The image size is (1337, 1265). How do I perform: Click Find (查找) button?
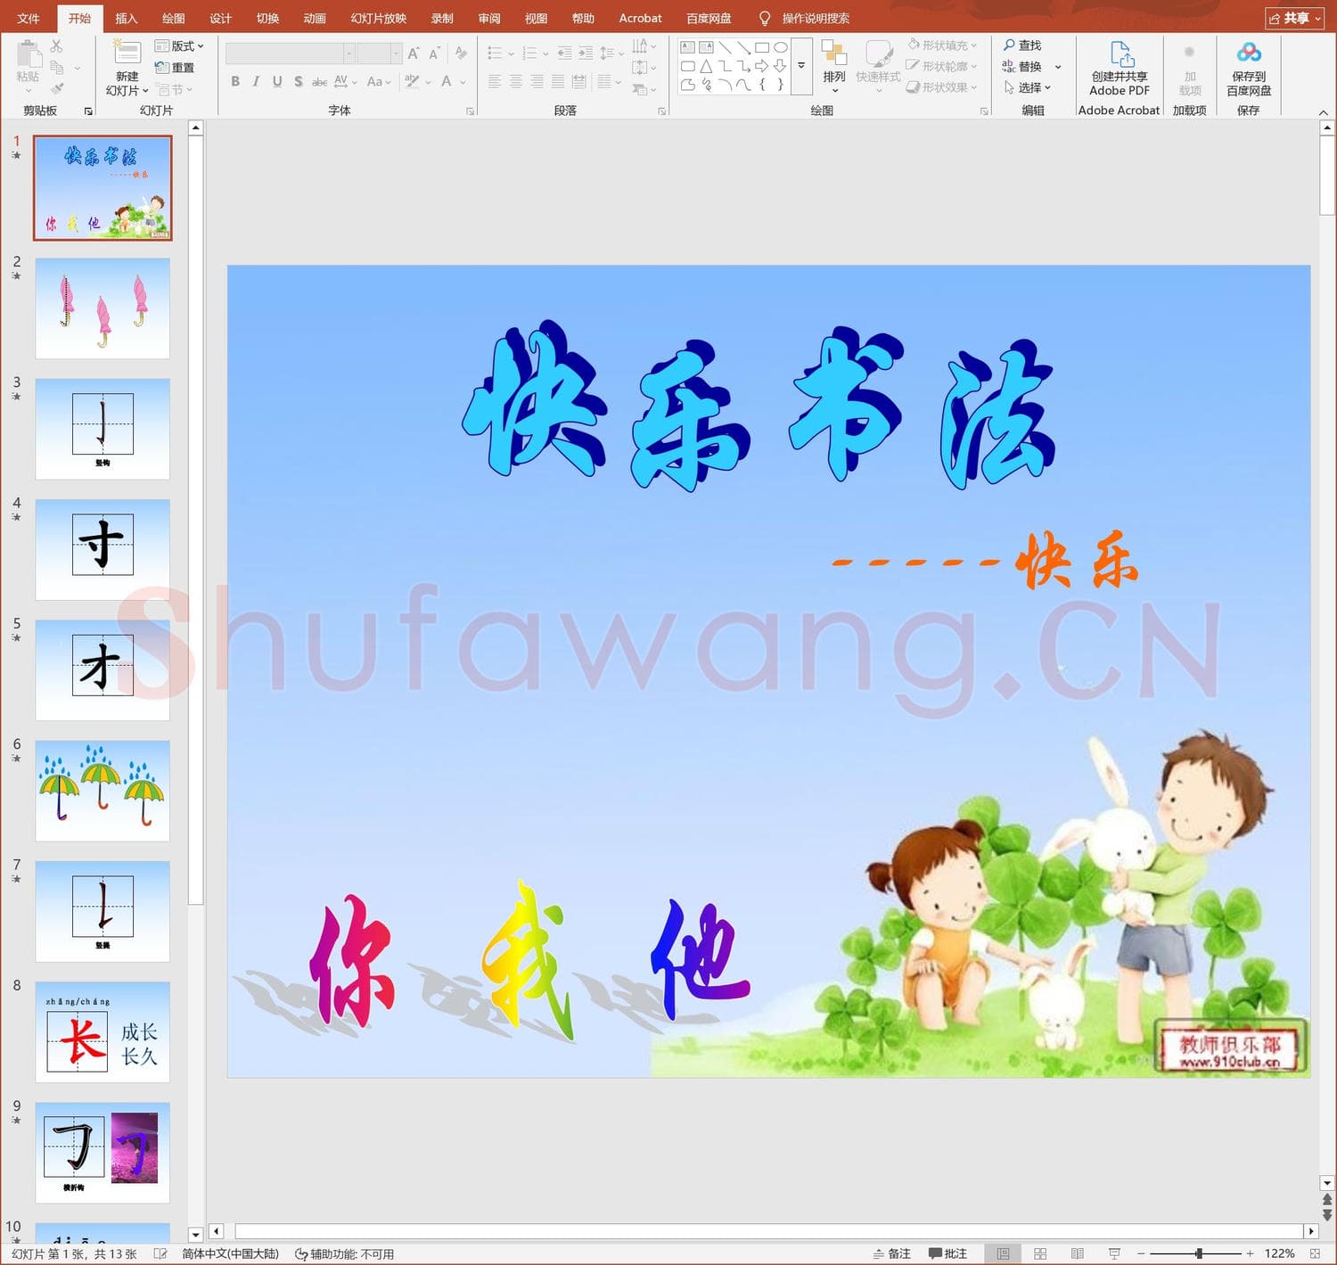tap(1022, 45)
